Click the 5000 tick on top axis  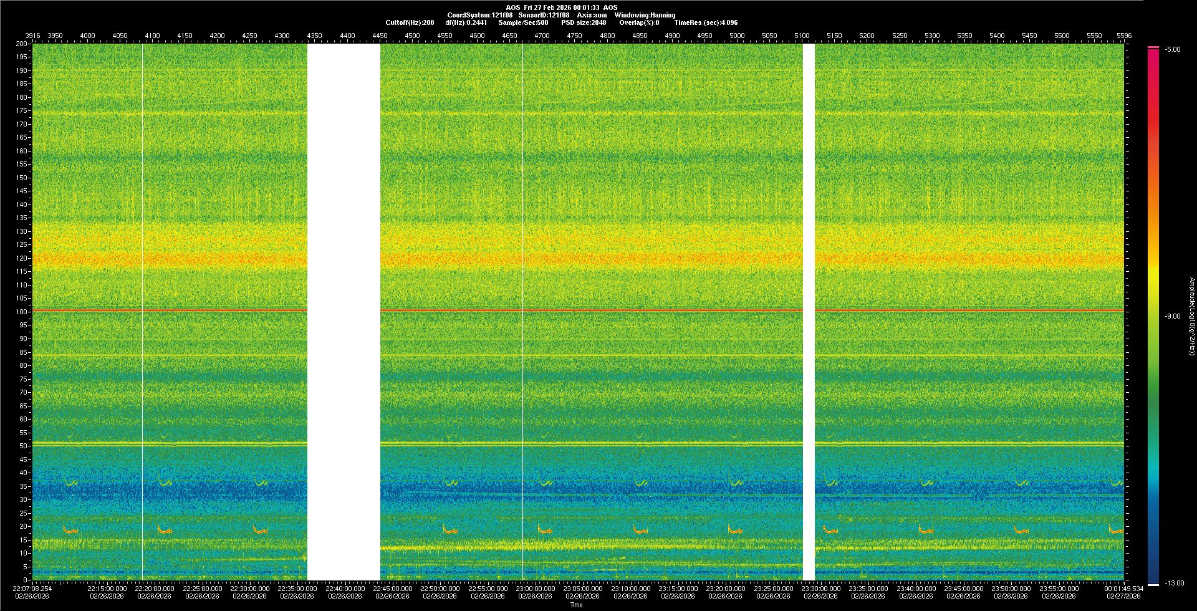[x=737, y=36]
